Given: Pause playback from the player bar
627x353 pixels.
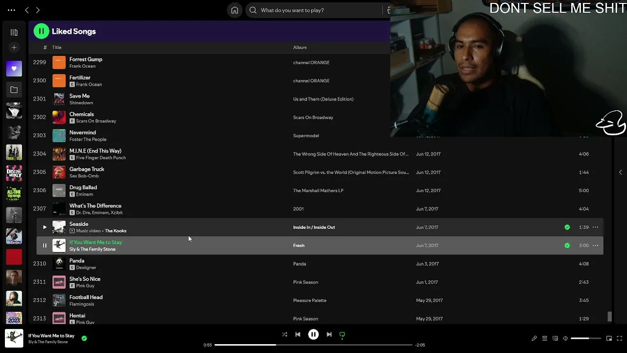Looking at the screenshot, I should 313,334.
